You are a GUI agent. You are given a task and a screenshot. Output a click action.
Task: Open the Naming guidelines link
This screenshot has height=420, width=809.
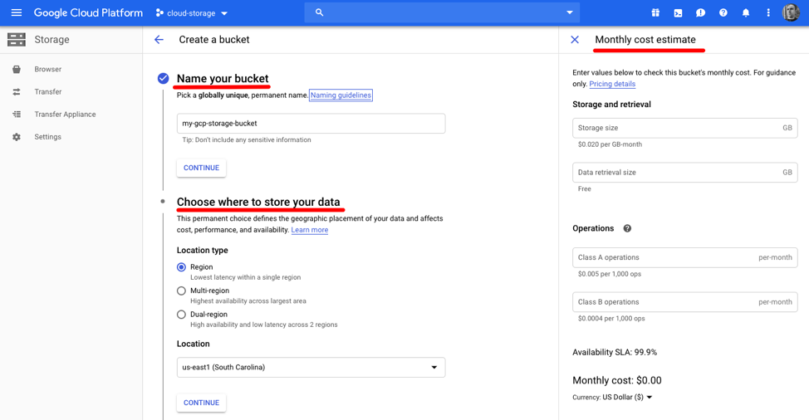341,95
